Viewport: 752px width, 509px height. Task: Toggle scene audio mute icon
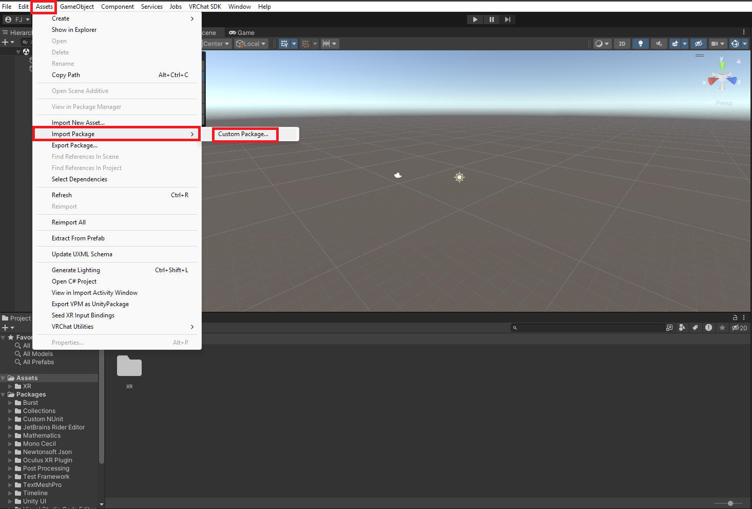pyautogui.click(x=659, y=44)
